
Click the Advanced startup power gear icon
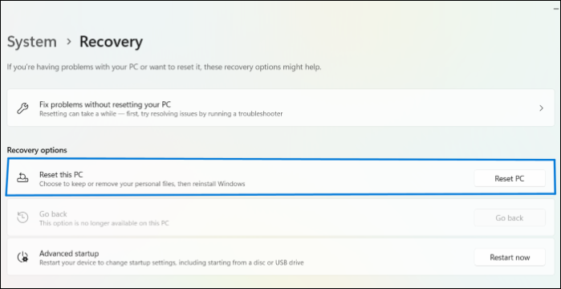click(23, 257)
